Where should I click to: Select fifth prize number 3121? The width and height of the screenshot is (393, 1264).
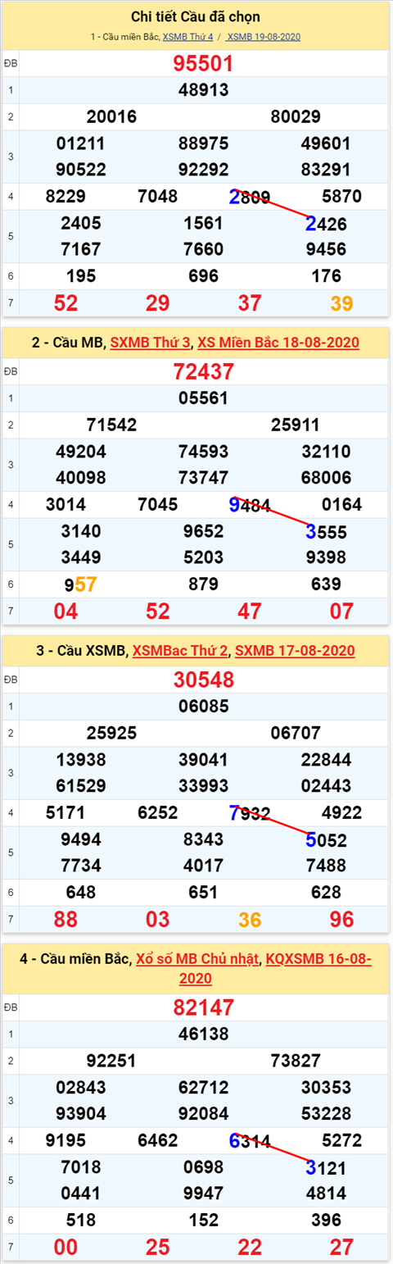pyautogui.click(x=326, y=1167)
